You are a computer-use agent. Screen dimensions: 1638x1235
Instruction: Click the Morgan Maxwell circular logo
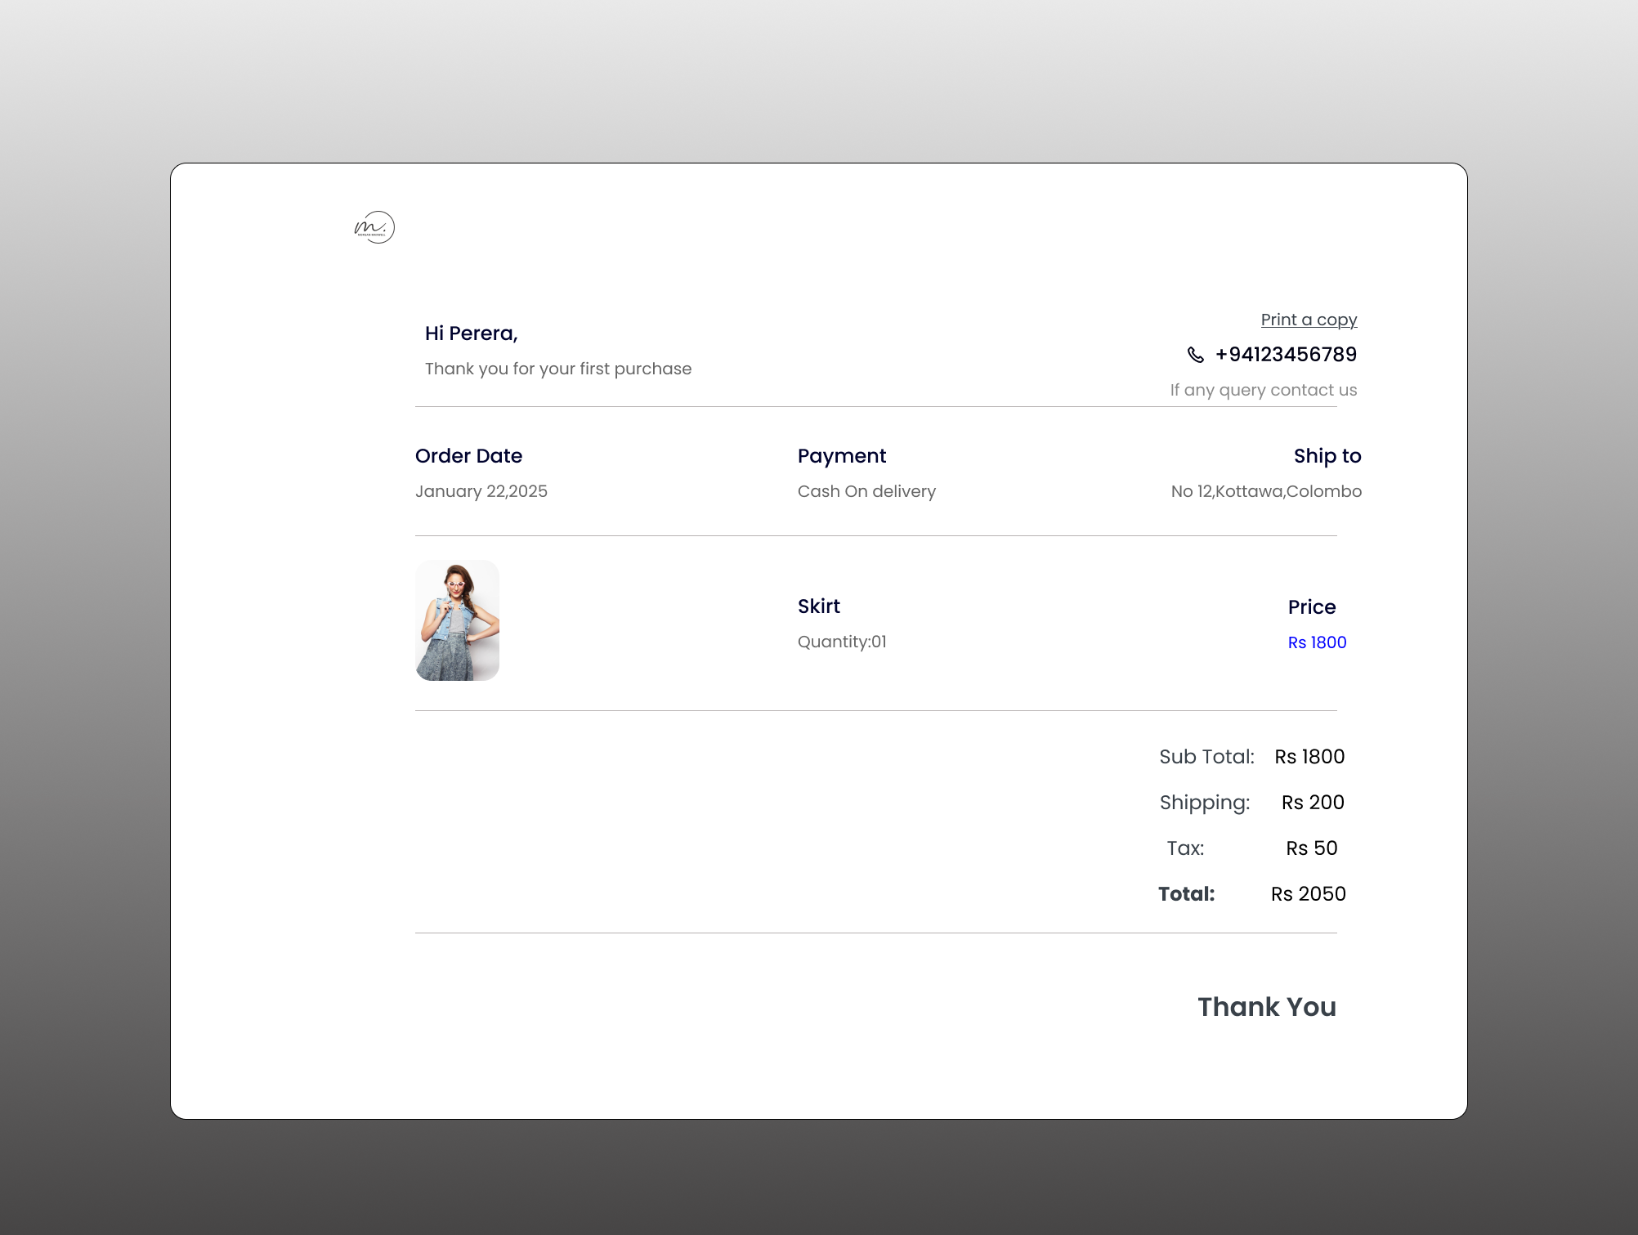point(374,227)
